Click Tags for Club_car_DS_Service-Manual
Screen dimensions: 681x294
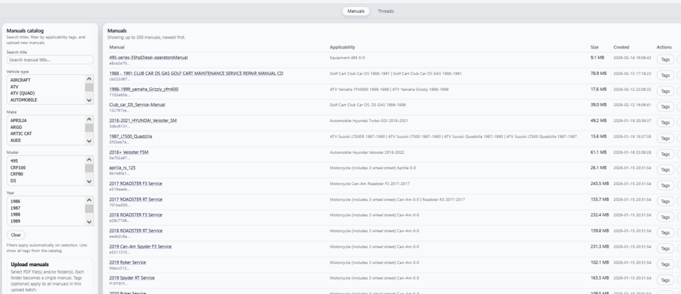(664, 107)
